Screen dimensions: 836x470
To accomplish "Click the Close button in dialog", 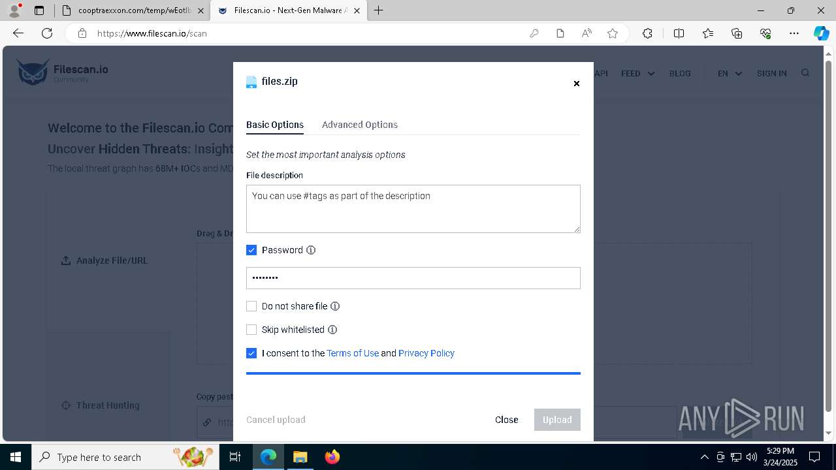I will (x=507, y=420).
